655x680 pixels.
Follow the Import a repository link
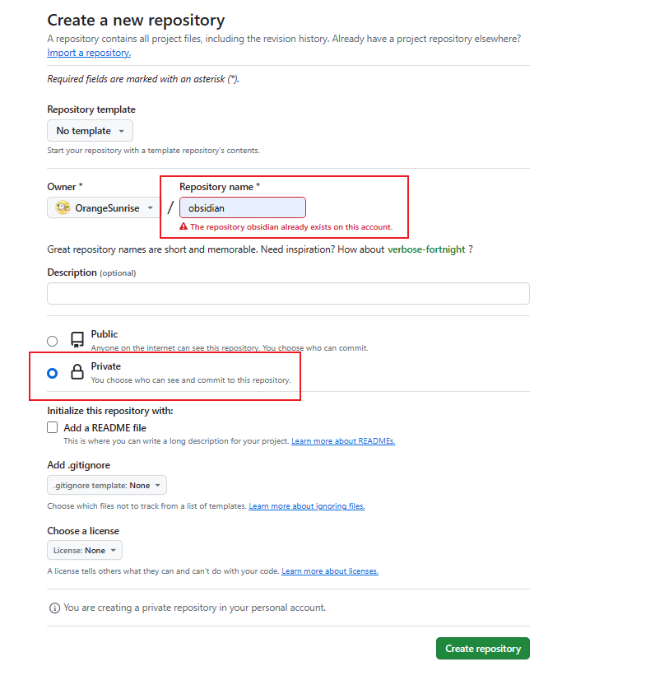pyautogui.click(x=89, y=53)
